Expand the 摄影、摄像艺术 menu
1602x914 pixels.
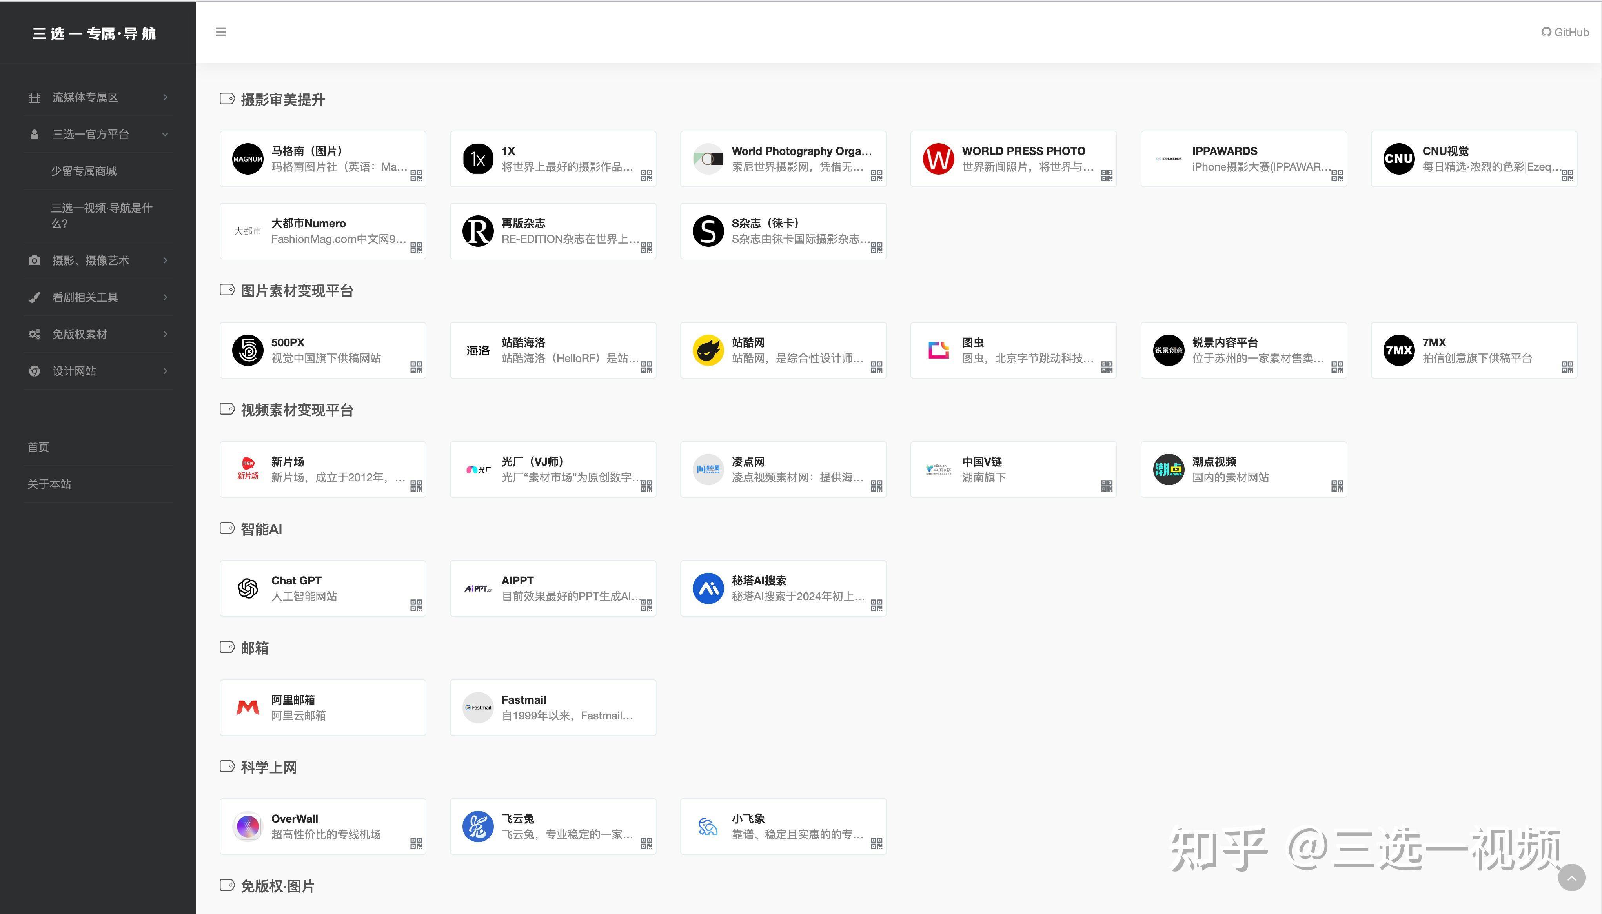(98, 260)
